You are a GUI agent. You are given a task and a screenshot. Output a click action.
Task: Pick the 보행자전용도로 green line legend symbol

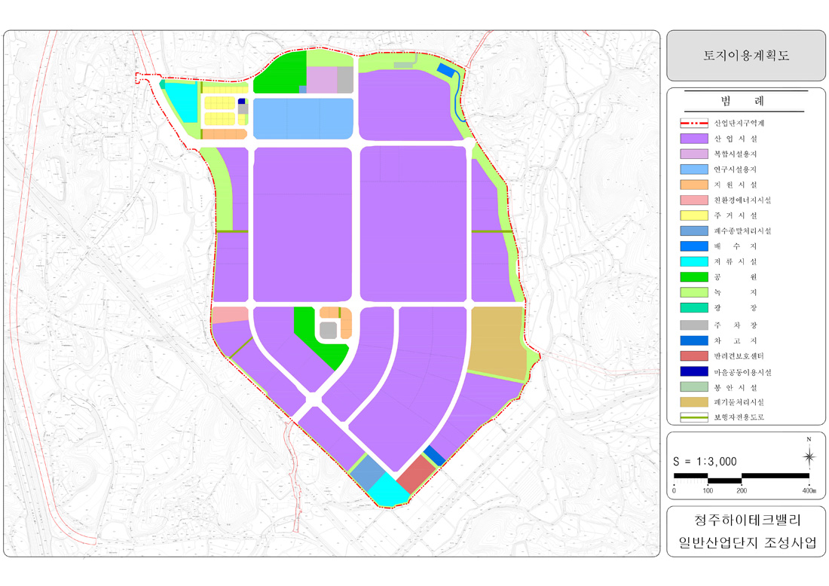(693, 417)
